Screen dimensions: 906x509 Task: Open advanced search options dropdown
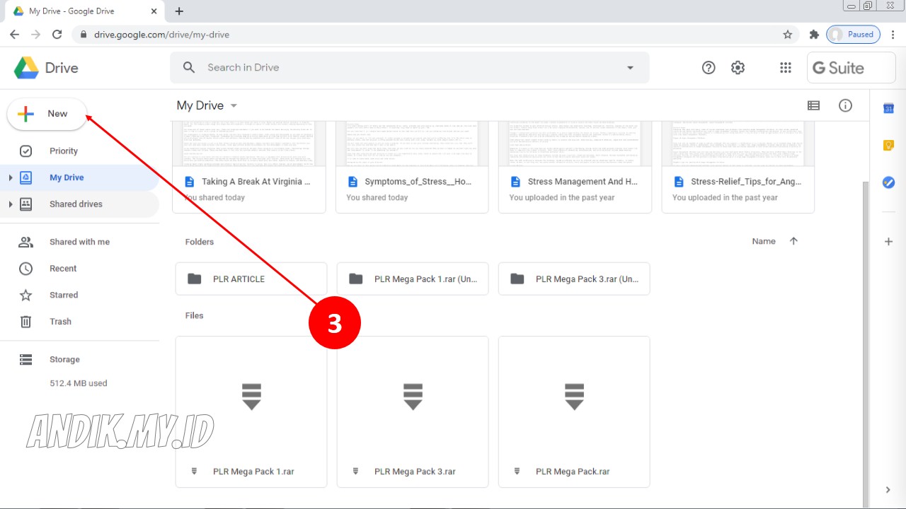point(630,67)
